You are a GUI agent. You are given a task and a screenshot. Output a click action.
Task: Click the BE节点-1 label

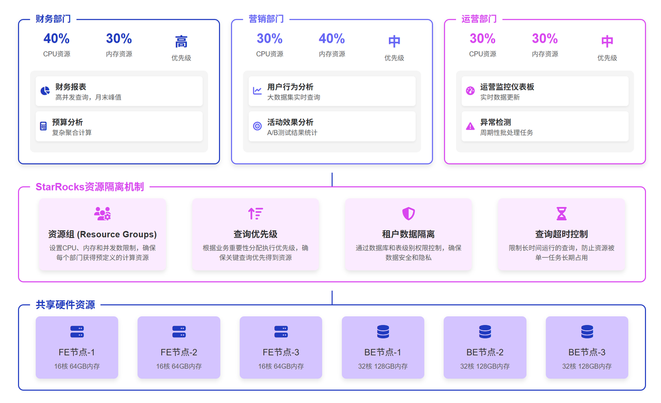pyautogui.click(x=383, y=352)
